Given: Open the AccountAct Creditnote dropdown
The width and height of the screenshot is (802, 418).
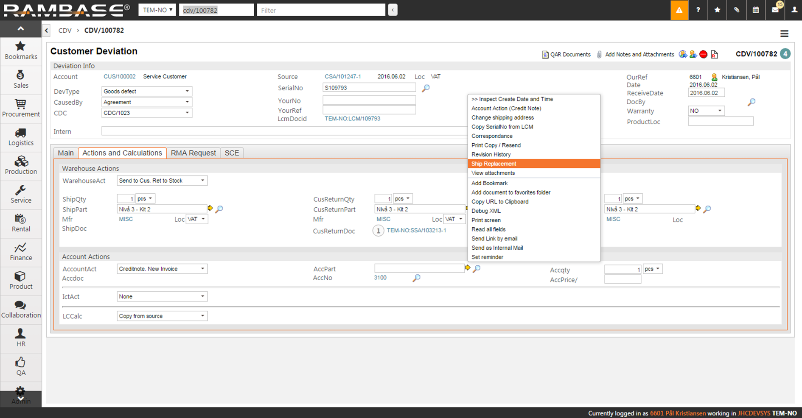Looking at the screenshot, I should [x=162, y=269].
